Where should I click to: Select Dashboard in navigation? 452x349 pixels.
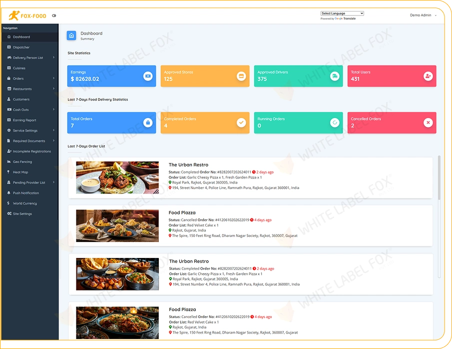tap(29, 37)
